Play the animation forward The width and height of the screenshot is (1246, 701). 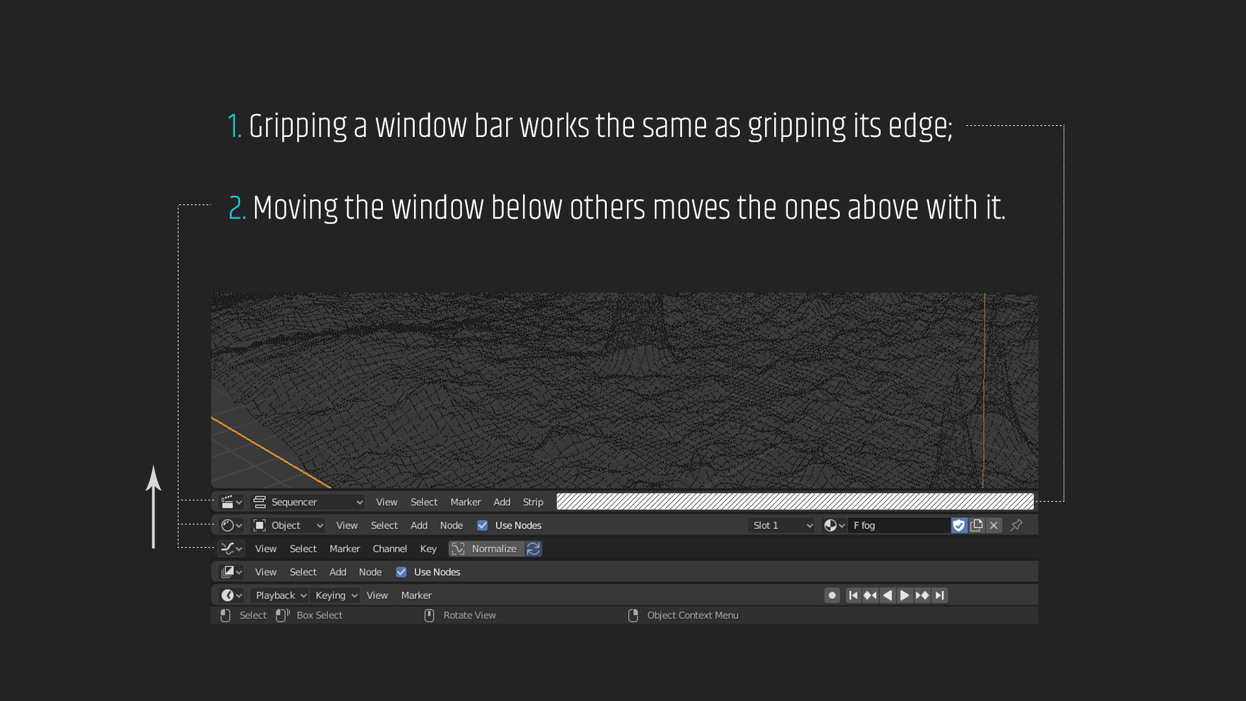(905, 595)
